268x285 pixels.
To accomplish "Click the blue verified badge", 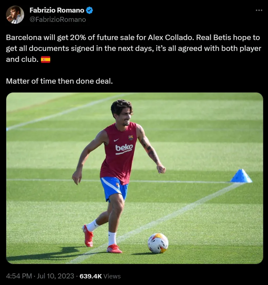I will tap(89, 10).
